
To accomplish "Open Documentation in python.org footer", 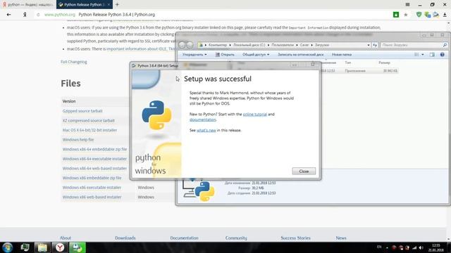I will pos(184,238).
